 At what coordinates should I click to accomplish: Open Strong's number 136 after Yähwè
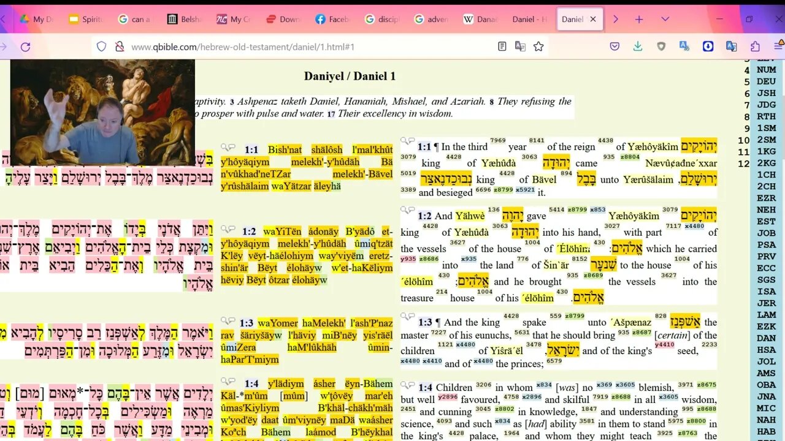pyautogui.click(x=494, y=210)
